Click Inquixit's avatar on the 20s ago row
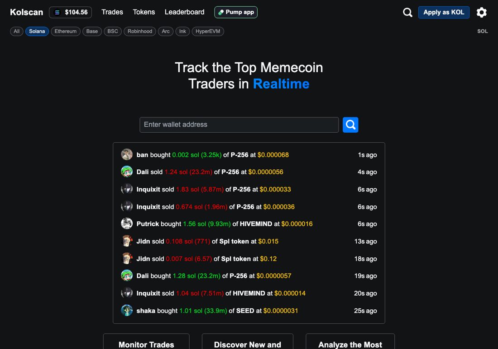Image resolution: width=498 pixels, height=349 pixels. coord(127,293)
